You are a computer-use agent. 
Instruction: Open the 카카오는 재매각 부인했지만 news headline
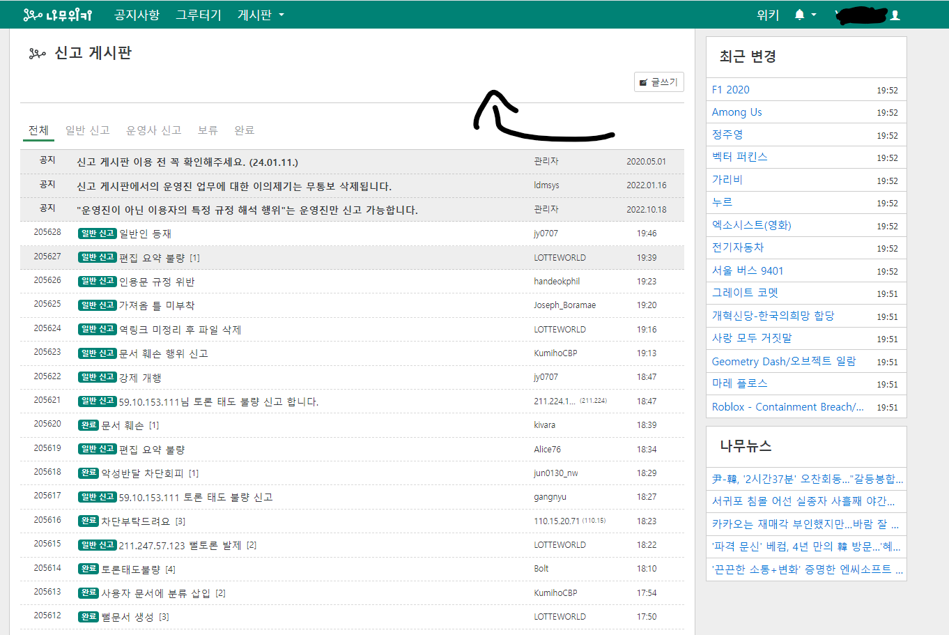(x=805, y=523)
